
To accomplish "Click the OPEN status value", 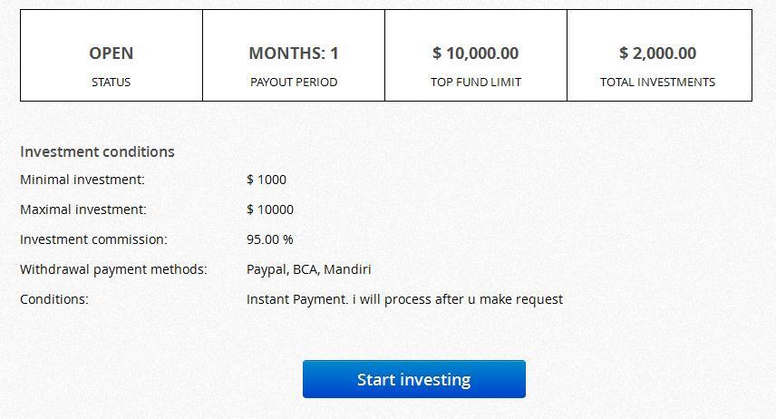I will tap(111, 54).
